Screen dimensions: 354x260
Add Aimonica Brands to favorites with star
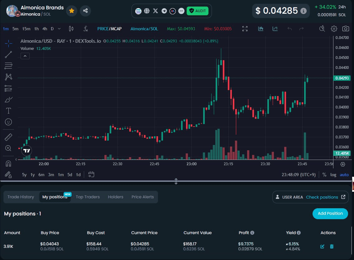point(72,11)
